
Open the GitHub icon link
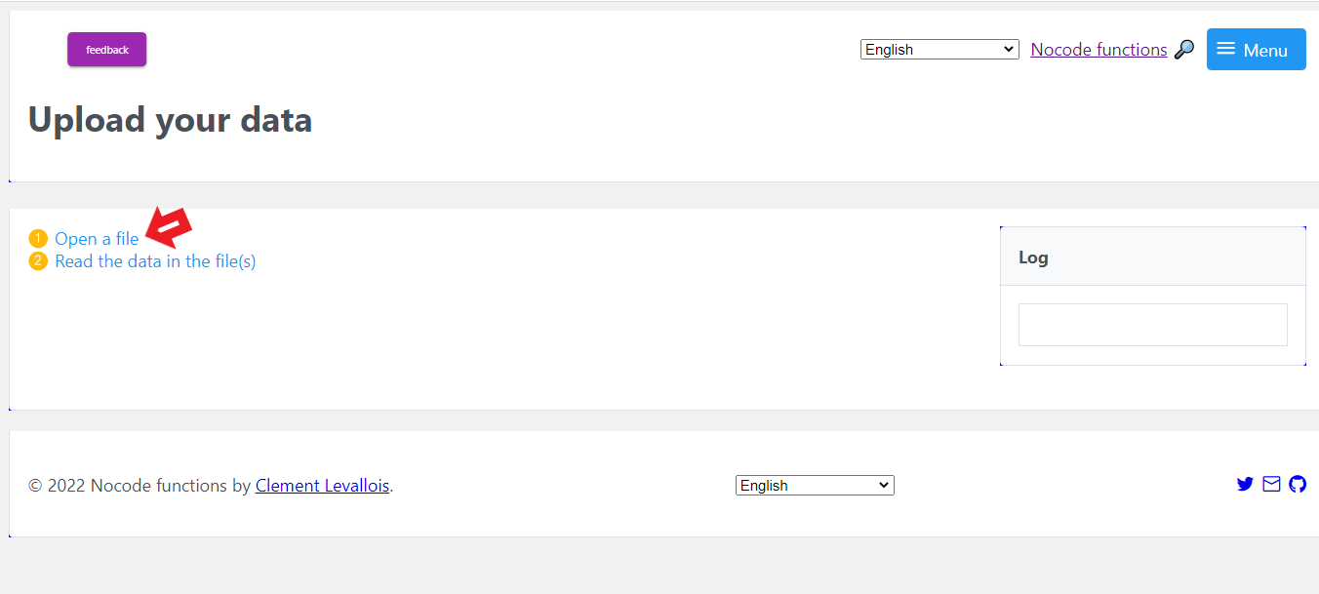[1298, 484]
